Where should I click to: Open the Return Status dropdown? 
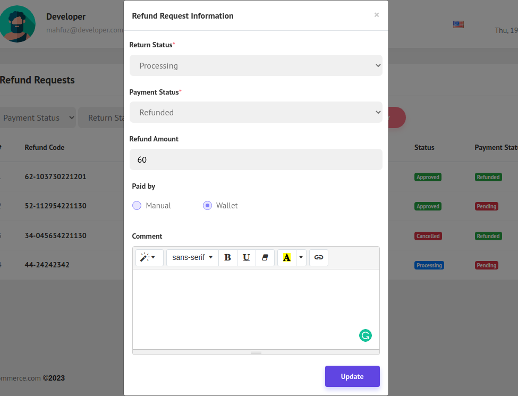256,65
